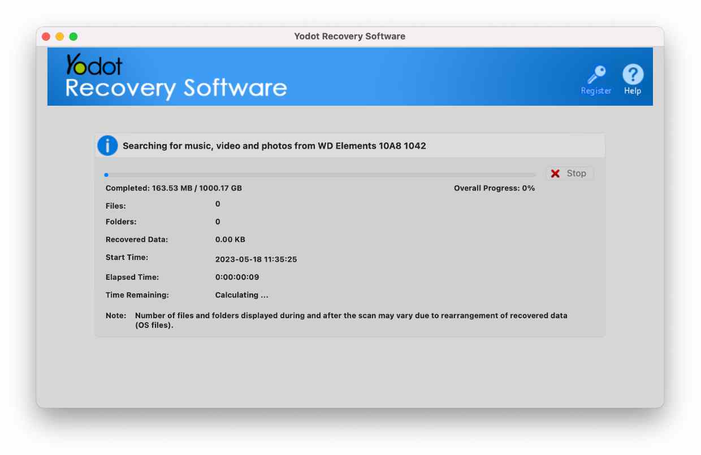This screenshot has height=455, width=701.
Task: Click the Yodot Recovery Software logo
Action: pos(176,77)
